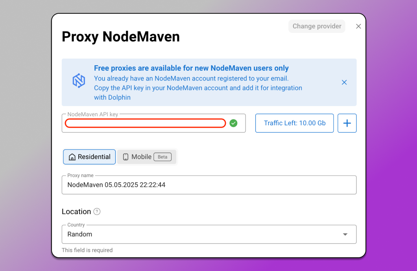Add traffic with the plus button
The height and width of the screenshot is (271, 417).
(x=347, y=123)
